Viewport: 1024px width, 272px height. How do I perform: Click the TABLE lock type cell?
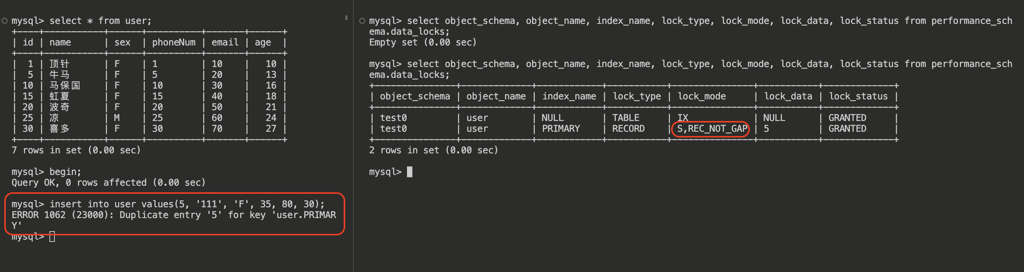(x=625, y=118)
